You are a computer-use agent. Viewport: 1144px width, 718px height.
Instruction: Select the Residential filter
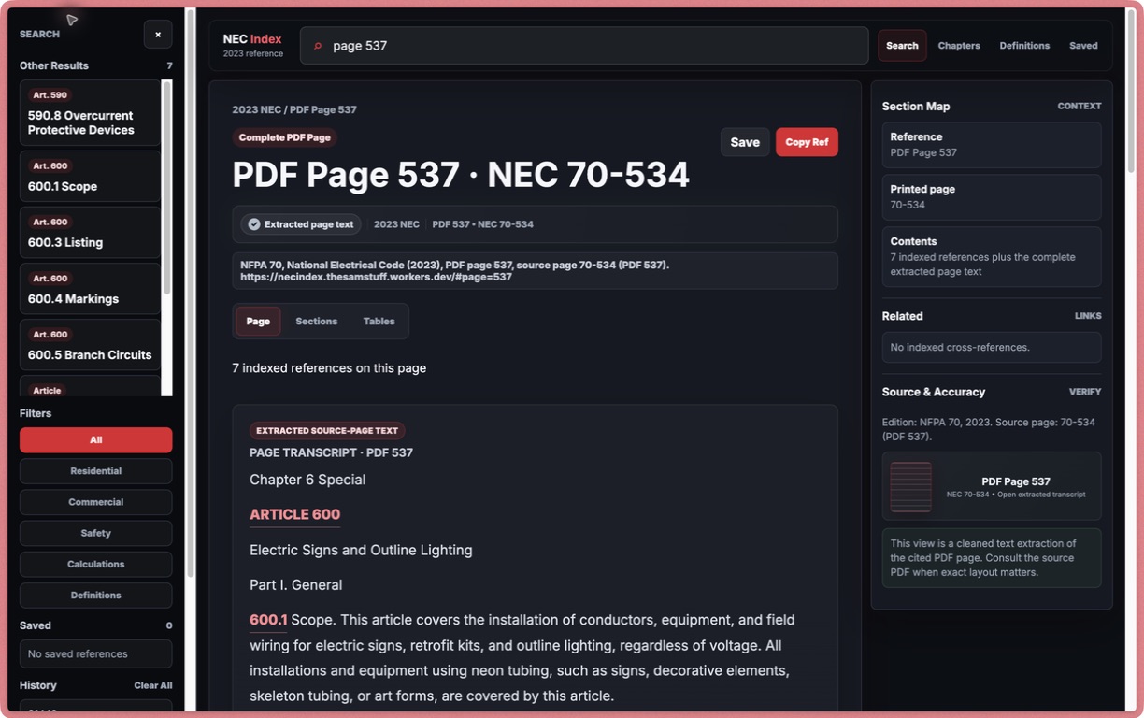(96, 471)
